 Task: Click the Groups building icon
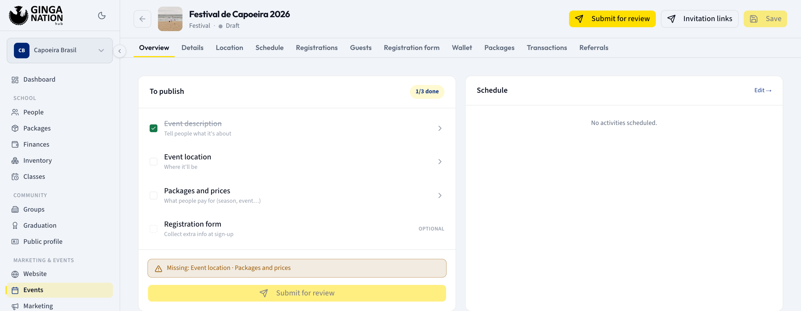click(x=15, y=209)
